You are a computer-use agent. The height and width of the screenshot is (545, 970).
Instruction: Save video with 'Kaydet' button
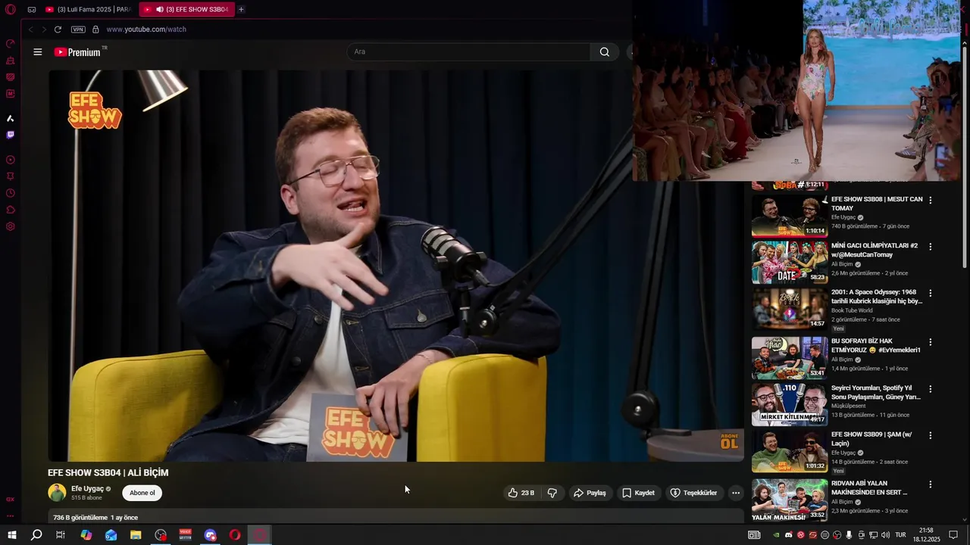(638, 493)
